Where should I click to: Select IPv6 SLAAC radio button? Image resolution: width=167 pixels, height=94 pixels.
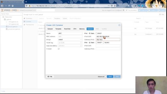104,43
